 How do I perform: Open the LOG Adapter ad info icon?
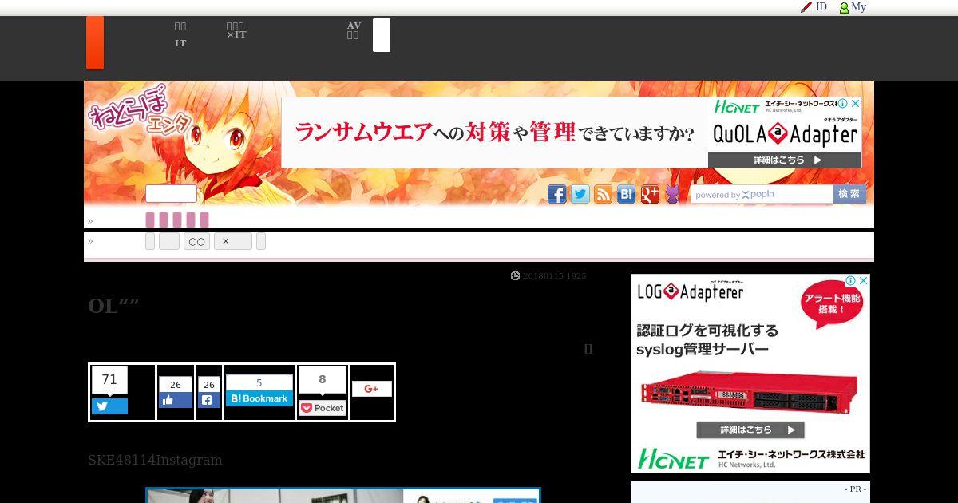pyautogui.click(x=852, y=281)
